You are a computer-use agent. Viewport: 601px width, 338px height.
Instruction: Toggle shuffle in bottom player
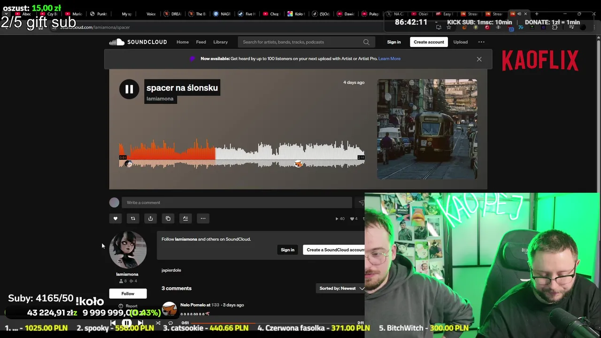[x=158, y=323]
